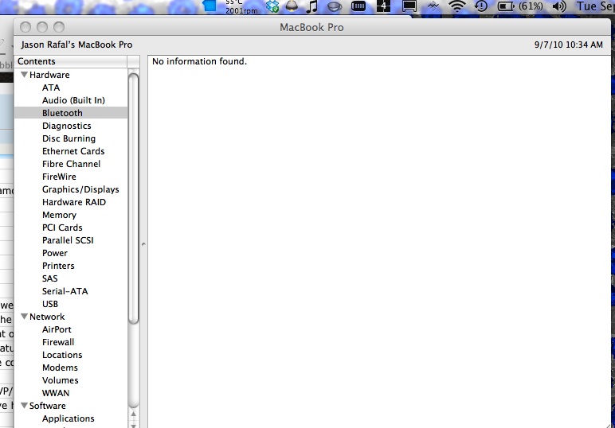Select the SAS entry

pyautogui.click(x=50, y=278)
